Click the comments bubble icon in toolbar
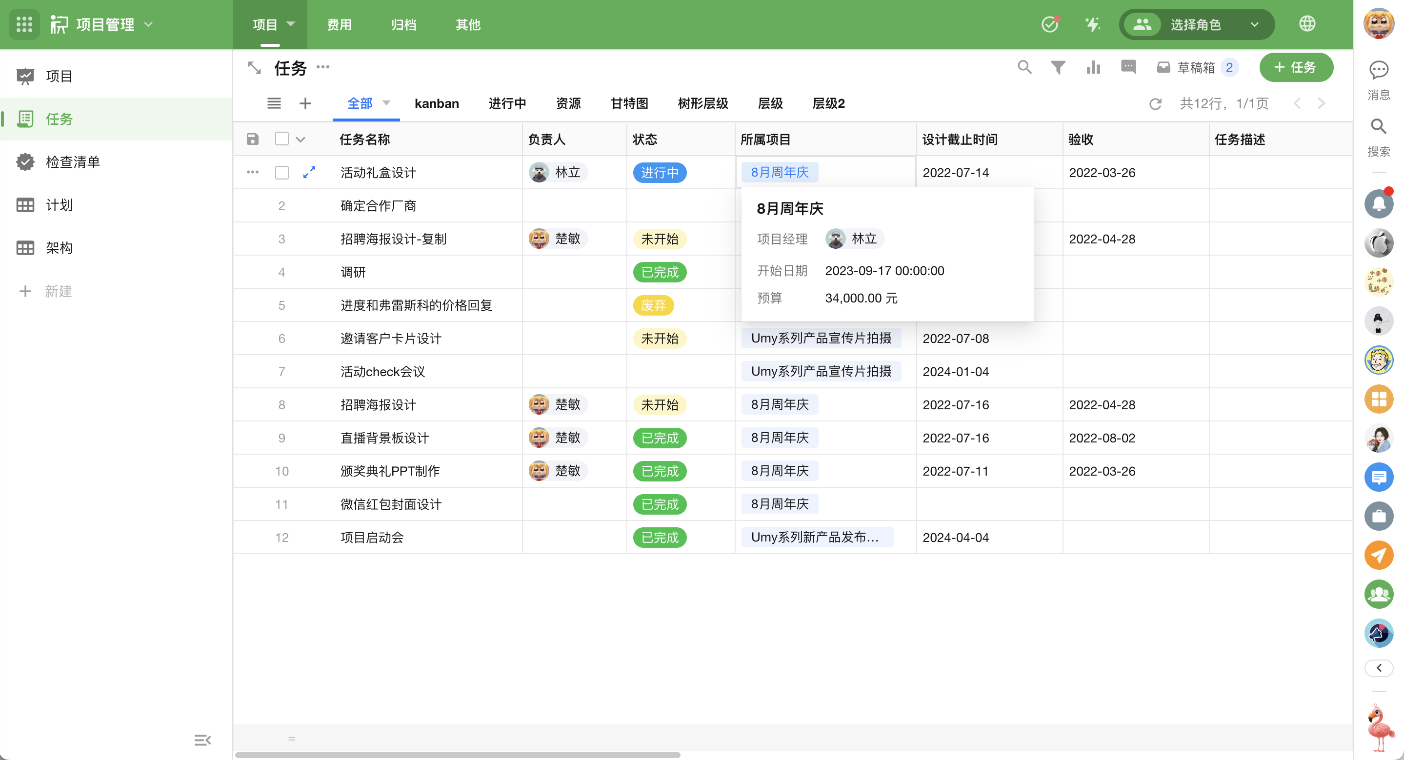Viewport: 1404px width, 760px height. (x=1128, y=67)
